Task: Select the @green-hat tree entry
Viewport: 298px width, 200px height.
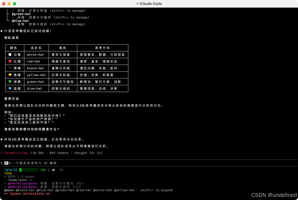Action: 21,14
